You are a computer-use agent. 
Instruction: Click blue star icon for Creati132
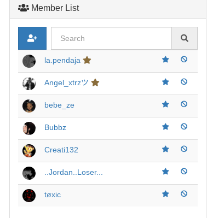165,149
